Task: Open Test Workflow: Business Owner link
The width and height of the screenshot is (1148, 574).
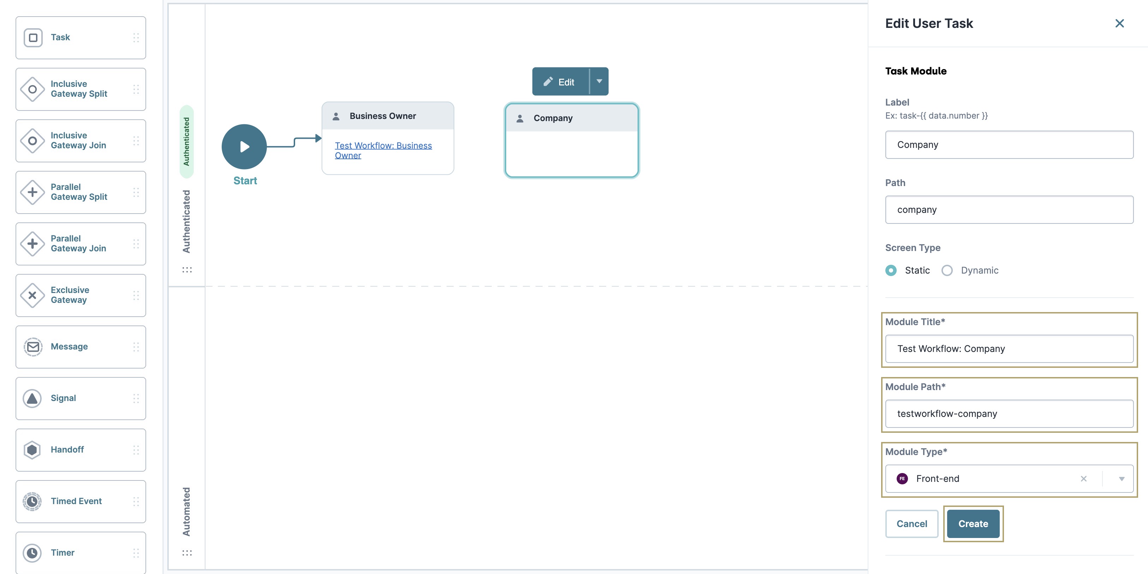Action: (383, 150)
